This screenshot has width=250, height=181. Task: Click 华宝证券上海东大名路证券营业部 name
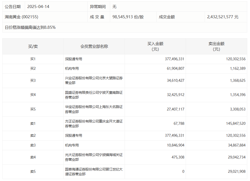pyautogui.click(x=94, y=109)
